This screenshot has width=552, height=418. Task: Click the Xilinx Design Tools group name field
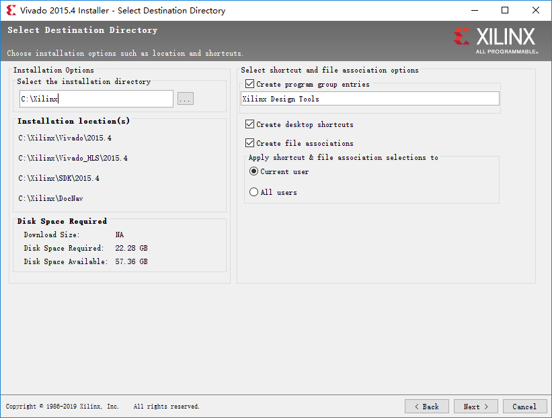point(370,99)
